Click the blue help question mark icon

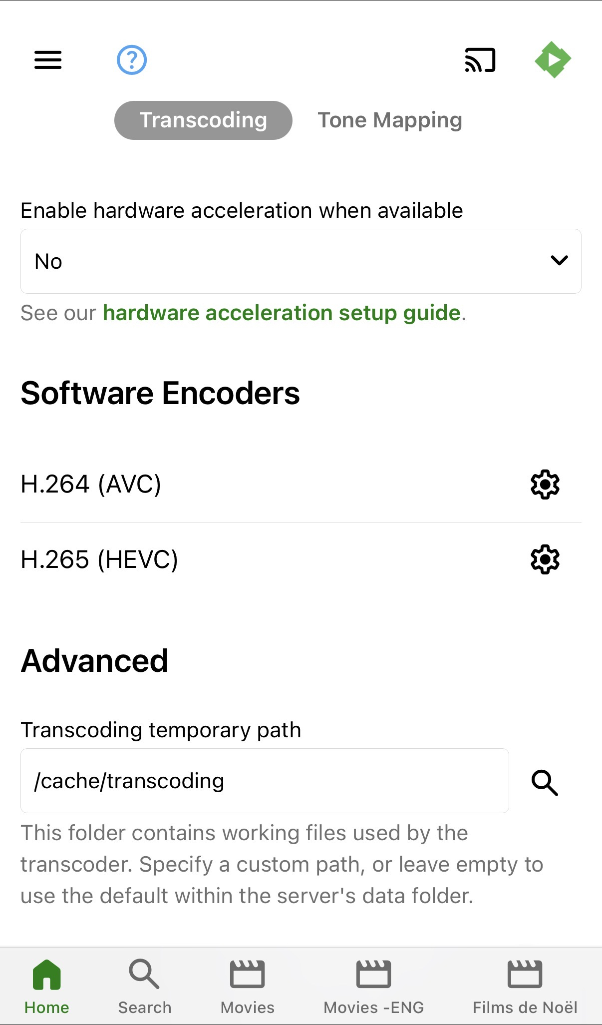(132, 60)
